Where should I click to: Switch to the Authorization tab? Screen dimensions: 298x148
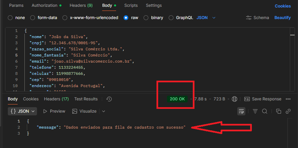pos(46,6)
